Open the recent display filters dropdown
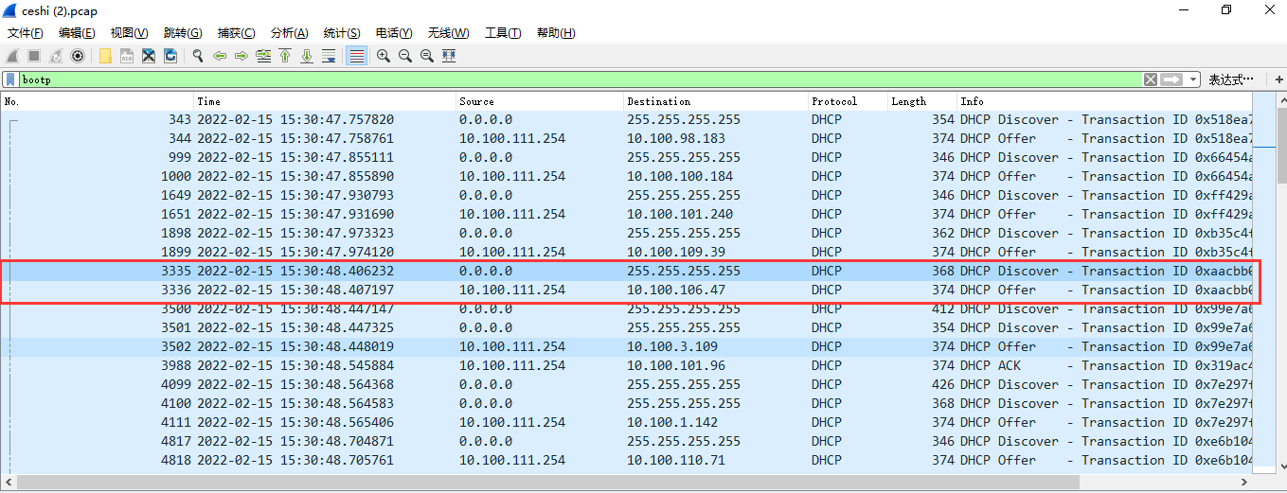The image size is (1287, 493). (x=1193, y=79)
